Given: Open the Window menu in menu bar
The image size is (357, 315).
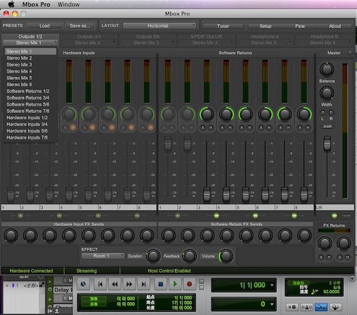Looking at the screenshot, I should (69, 5).
